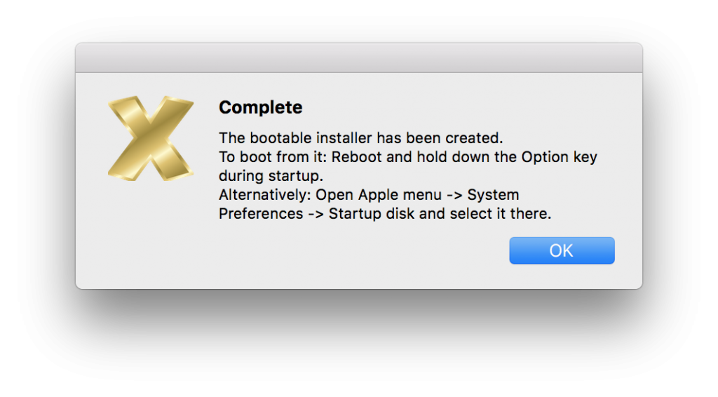Click the word 'Alternatively:'
The image size is (718, 397).
265,195
